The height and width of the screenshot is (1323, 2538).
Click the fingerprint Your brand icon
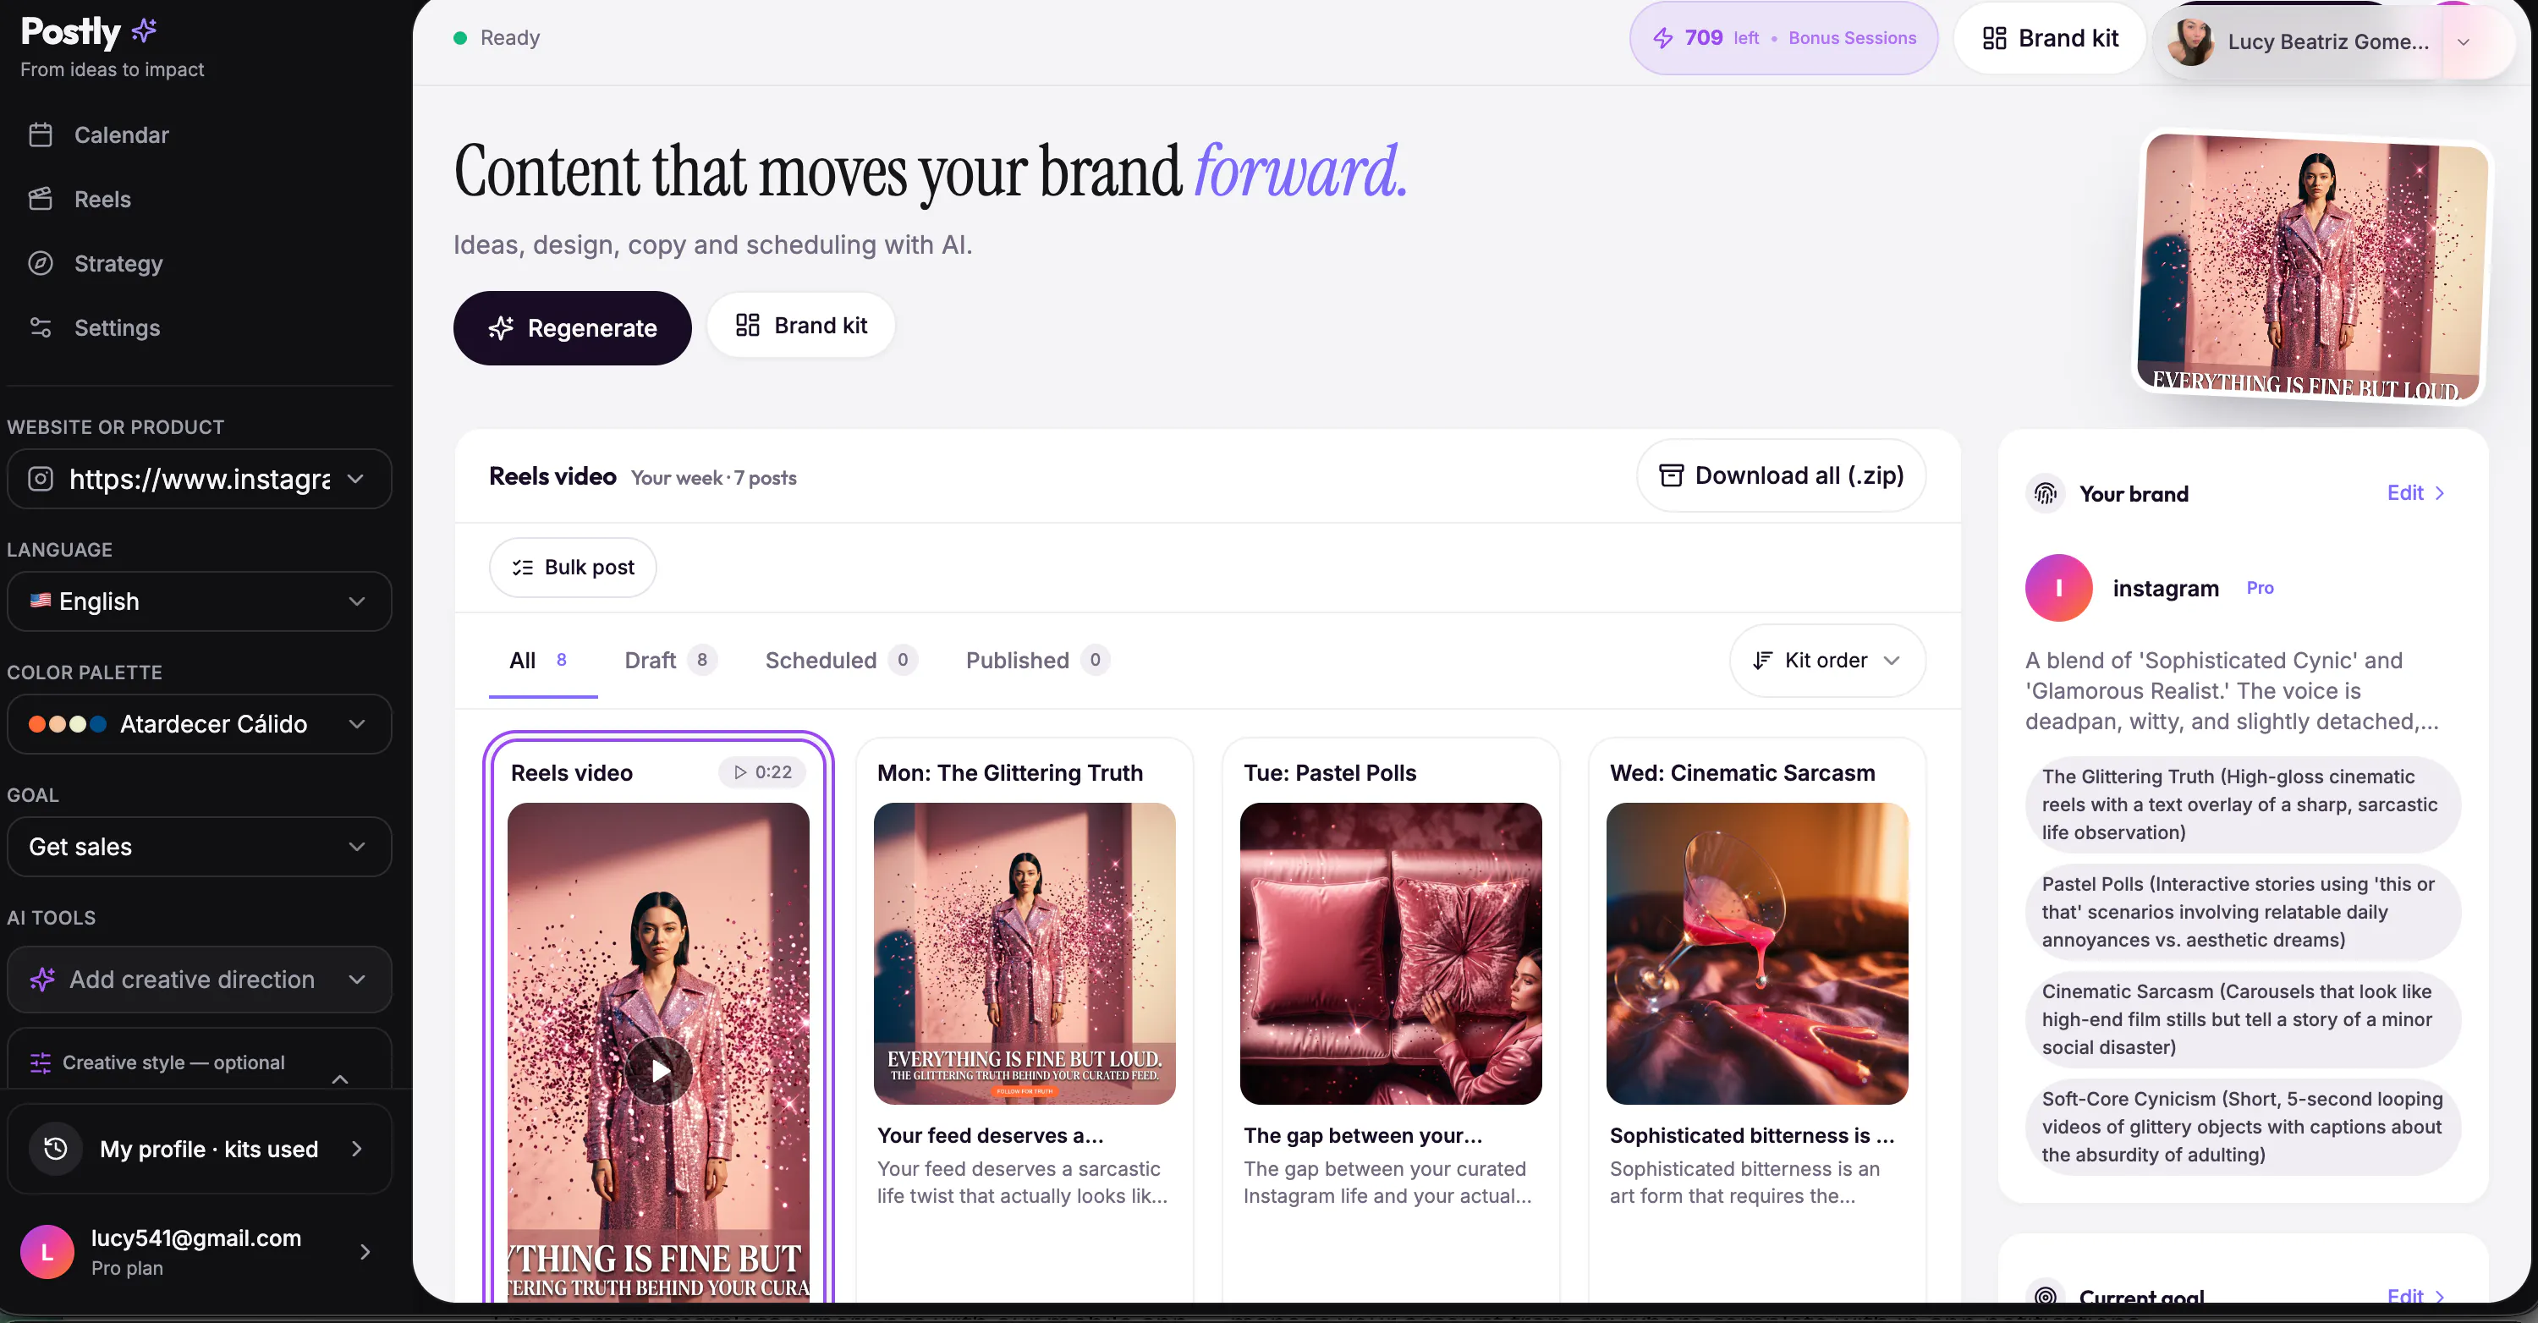(2046, 493)
